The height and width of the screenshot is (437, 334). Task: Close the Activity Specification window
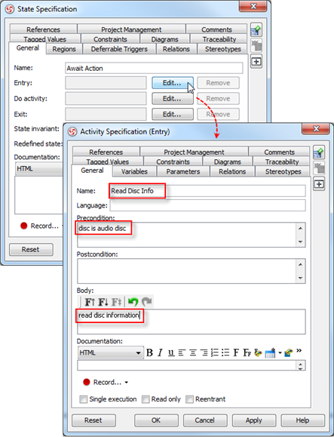tap(316, 129)
